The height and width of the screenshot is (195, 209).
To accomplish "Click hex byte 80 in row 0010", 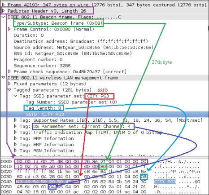I will pos(103,166).
